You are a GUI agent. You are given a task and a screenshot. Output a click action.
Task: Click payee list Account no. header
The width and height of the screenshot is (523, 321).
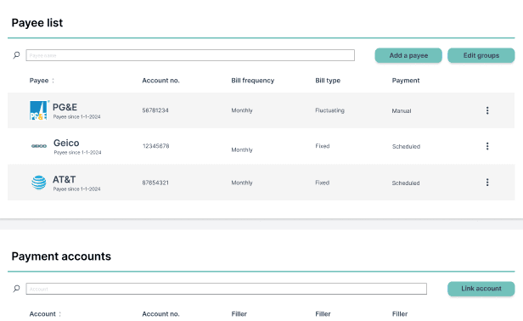click(x=160, y=81)
